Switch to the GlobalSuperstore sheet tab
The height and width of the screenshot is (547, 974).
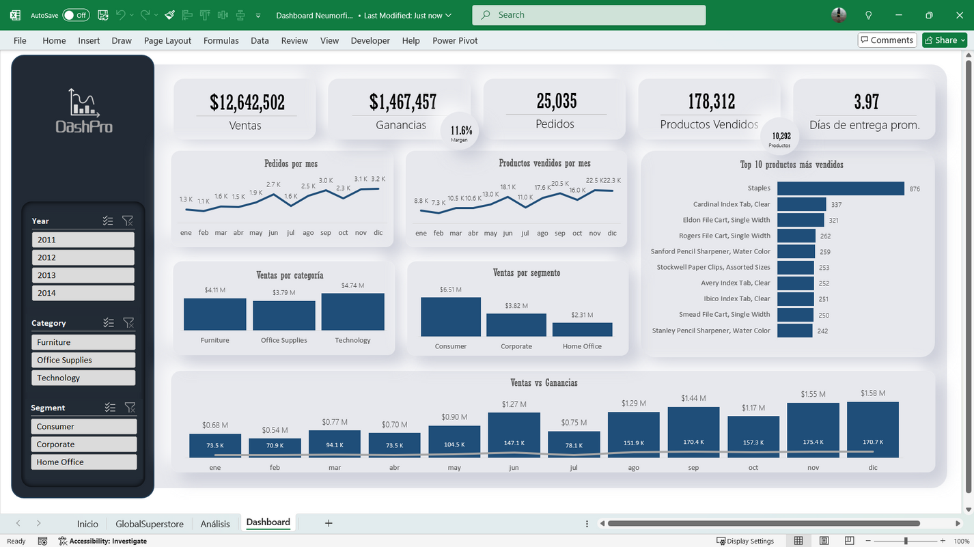coord(149,523)
